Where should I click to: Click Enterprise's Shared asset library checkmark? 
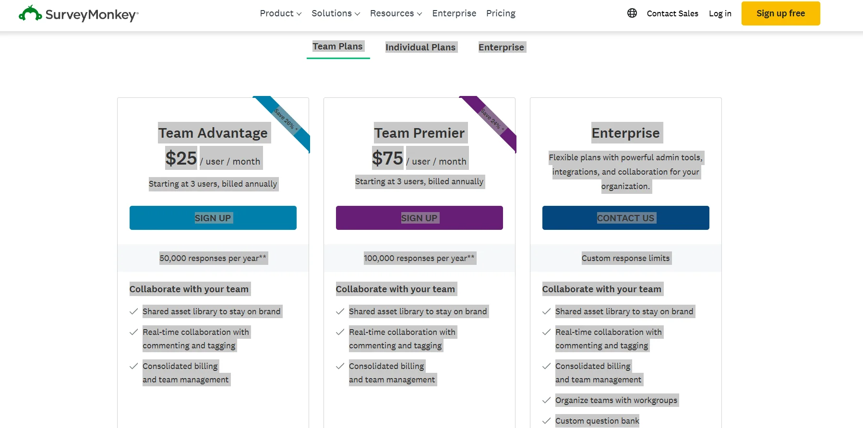[x=546, y=311]
